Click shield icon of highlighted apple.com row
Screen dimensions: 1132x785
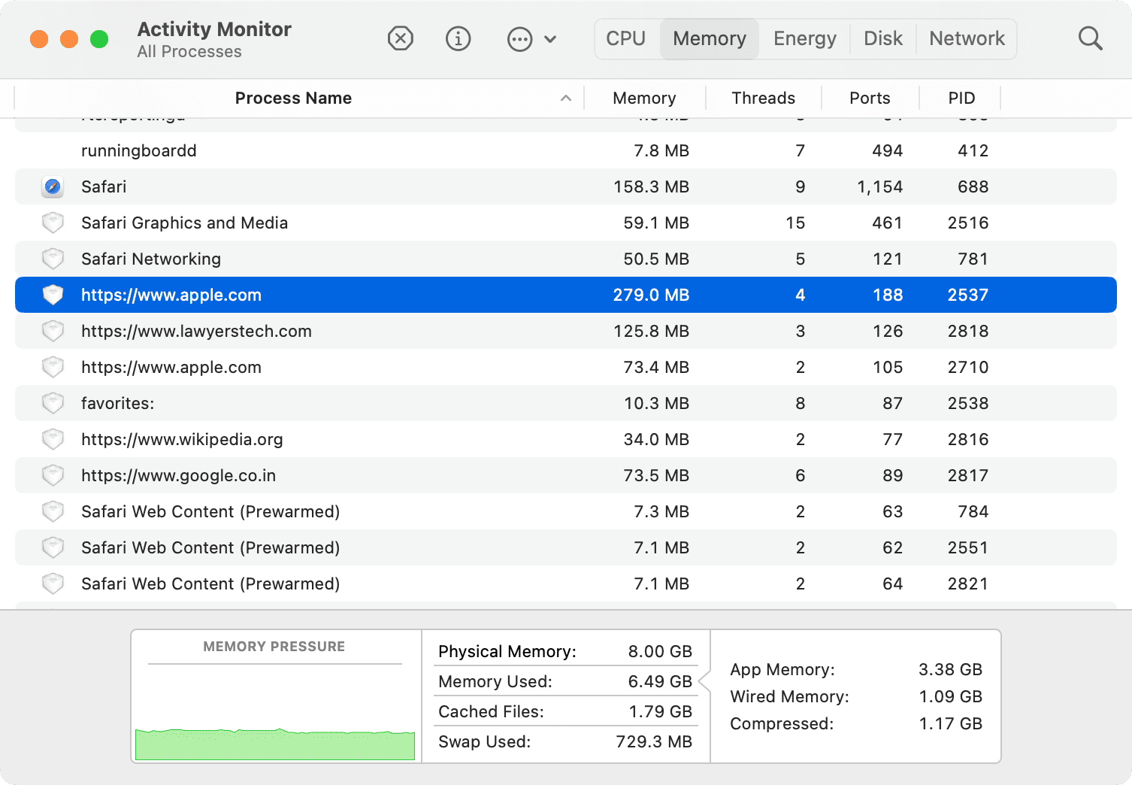(53, 295)
